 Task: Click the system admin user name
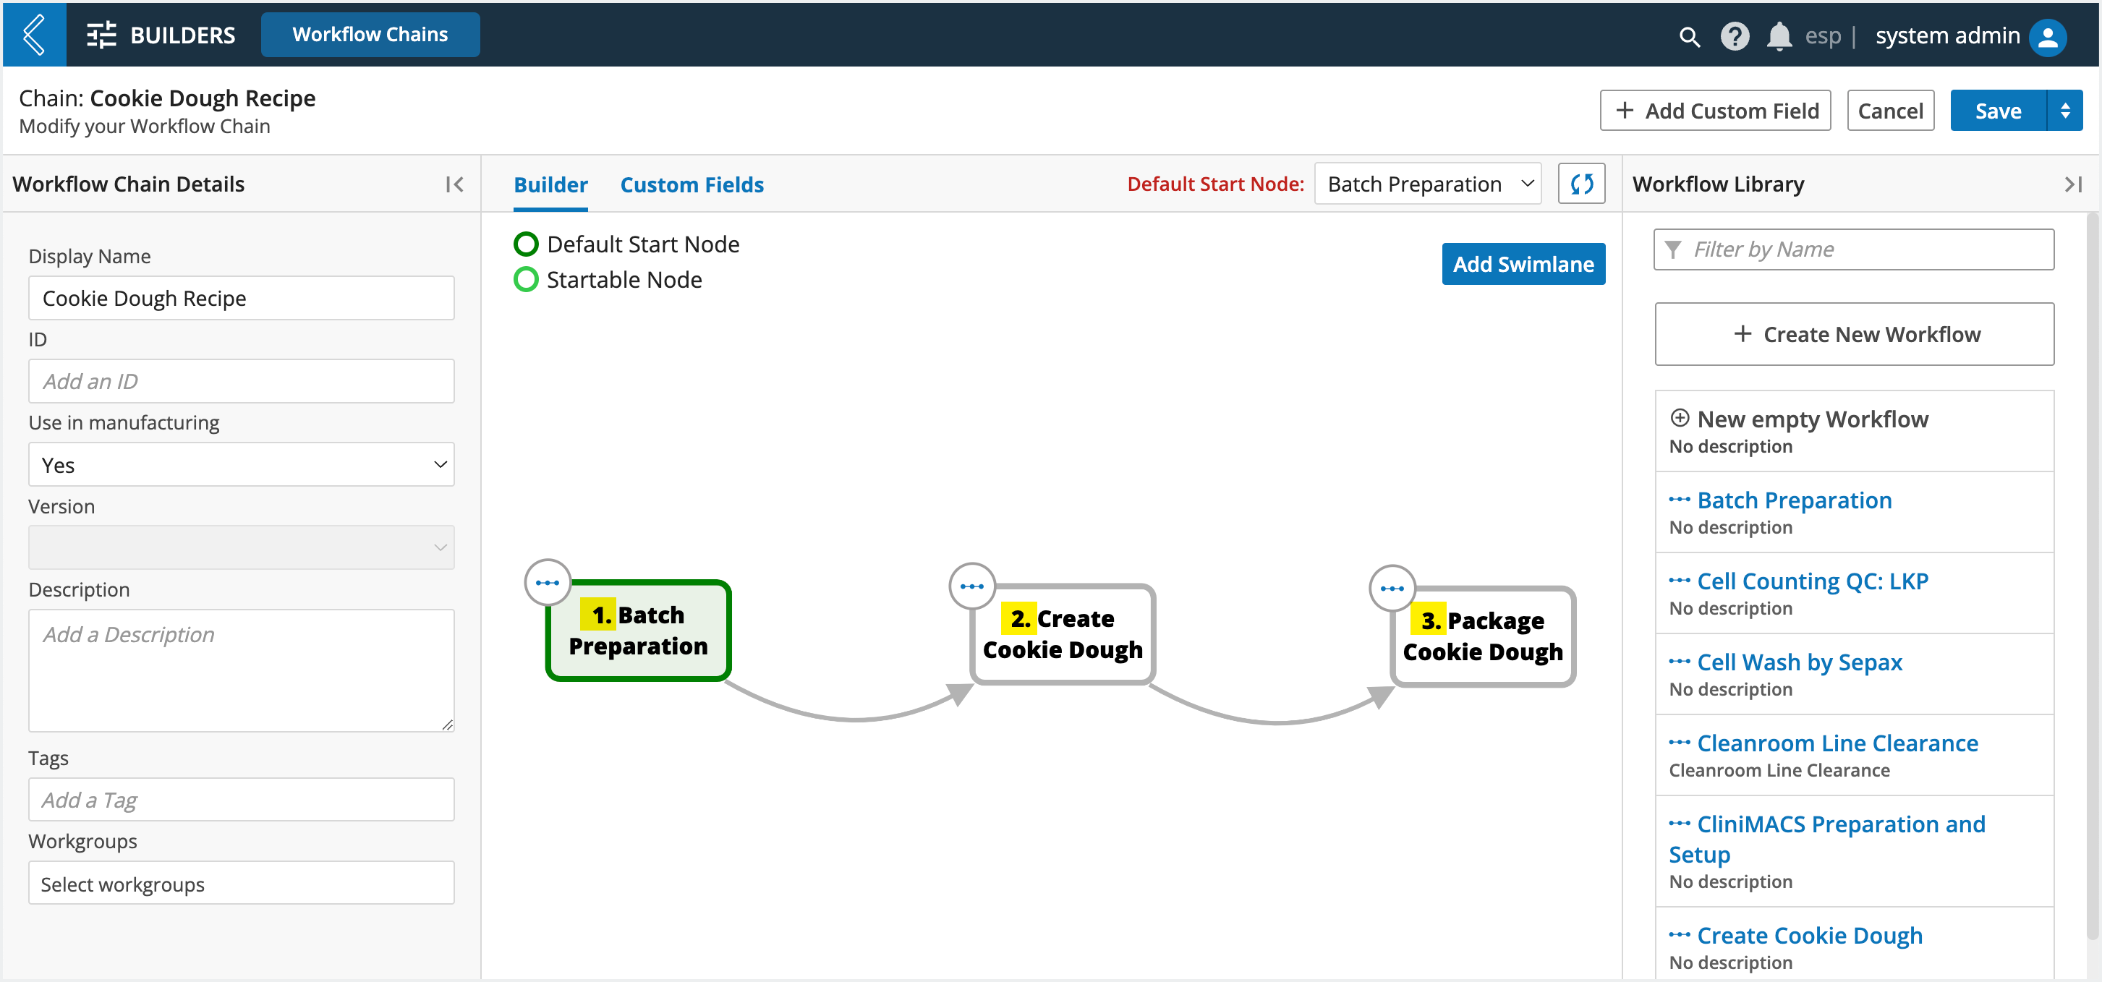pos(1947,36)
